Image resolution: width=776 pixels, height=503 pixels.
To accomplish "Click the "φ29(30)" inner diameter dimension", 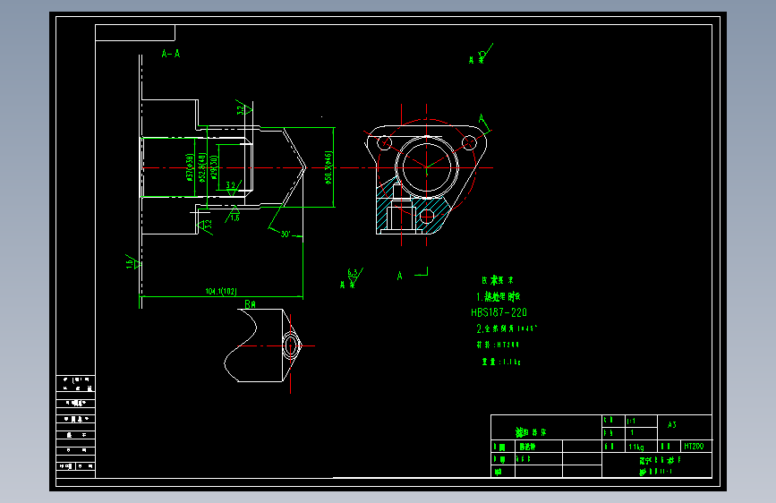I will click(214, 167).
